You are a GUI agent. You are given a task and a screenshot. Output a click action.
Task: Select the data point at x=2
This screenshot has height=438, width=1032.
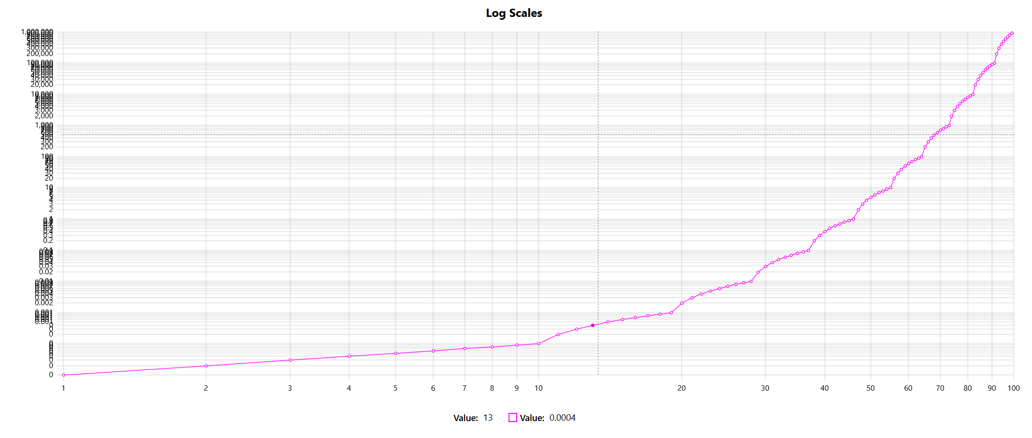coord(206,366)
